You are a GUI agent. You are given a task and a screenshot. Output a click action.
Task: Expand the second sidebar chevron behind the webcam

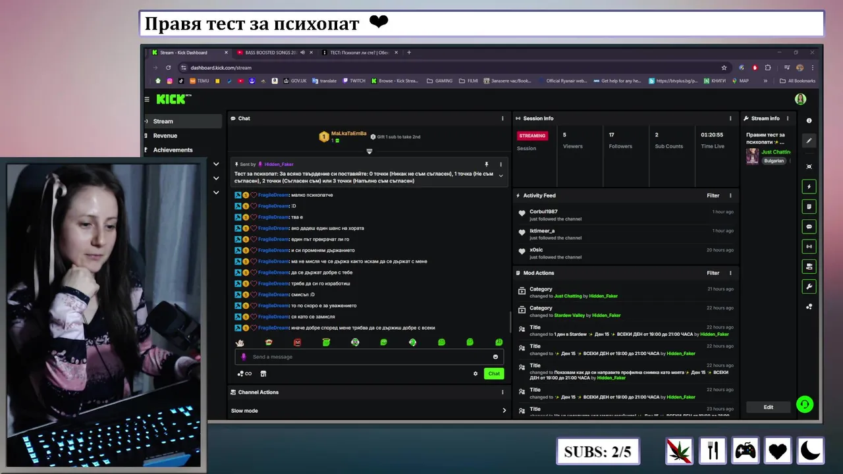[x=216, y=178]
